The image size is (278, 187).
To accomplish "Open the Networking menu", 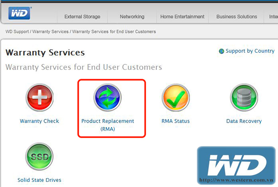I will [x=132, y=17].
